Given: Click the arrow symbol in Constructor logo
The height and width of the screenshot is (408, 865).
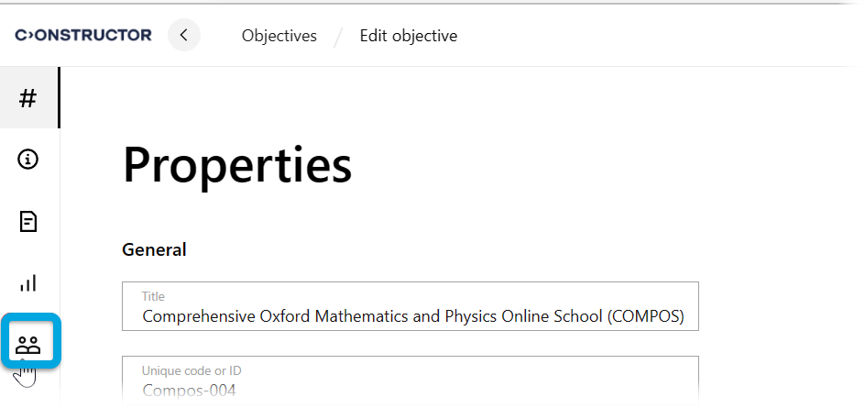Looking at the screenshot, I should (x=30, y=36).
